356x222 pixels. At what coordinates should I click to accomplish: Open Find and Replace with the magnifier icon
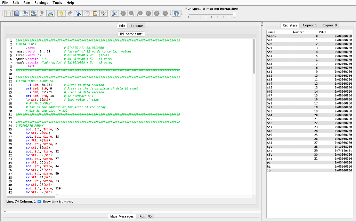103,13
